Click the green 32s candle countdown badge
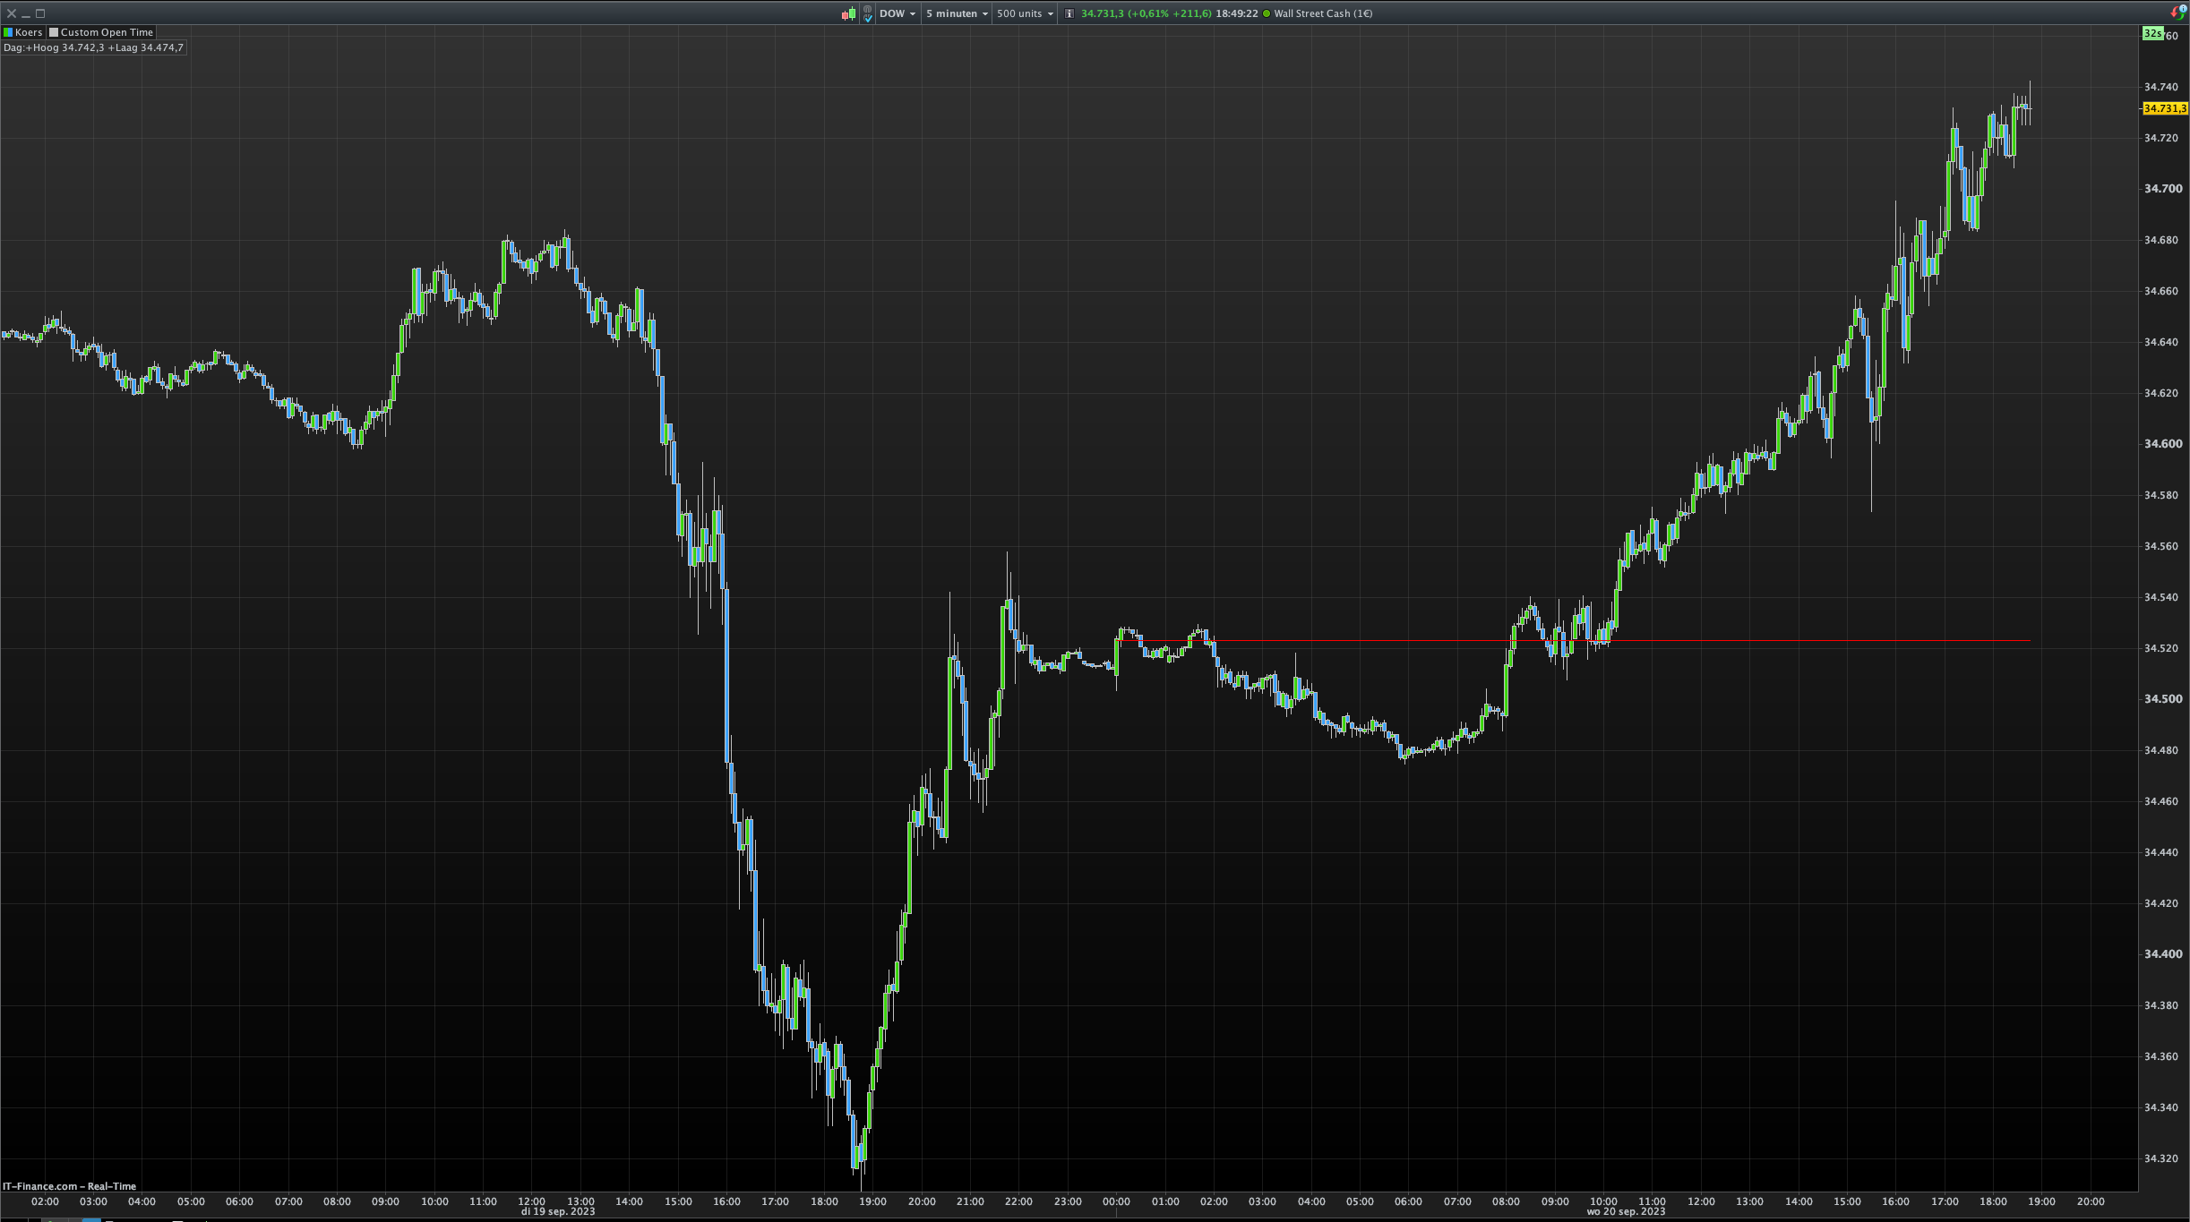The height and width of the screenshot is (1222, 2190). point(2152,33)
